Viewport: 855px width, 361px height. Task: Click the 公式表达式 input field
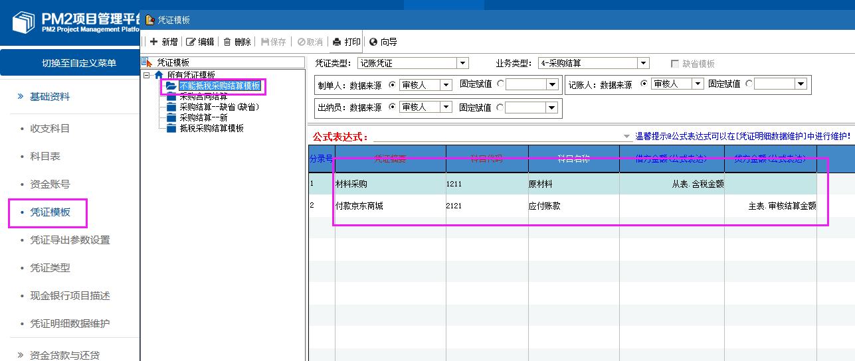[x=498, y=136]
